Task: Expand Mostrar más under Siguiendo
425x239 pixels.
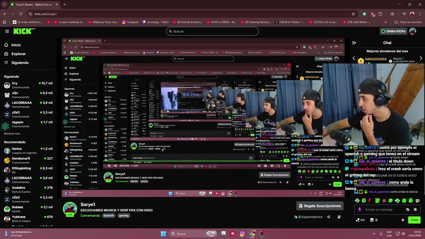Action: tap(12, 133)
